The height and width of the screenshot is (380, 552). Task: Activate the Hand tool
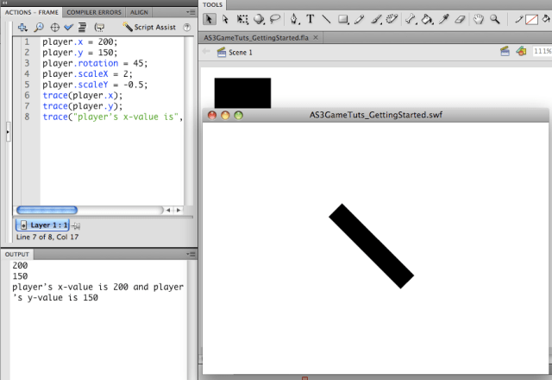[x=478, y=19]
